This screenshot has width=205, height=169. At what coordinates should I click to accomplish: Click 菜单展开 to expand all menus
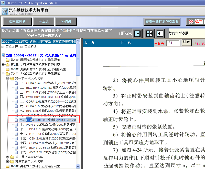pos(12,47)
